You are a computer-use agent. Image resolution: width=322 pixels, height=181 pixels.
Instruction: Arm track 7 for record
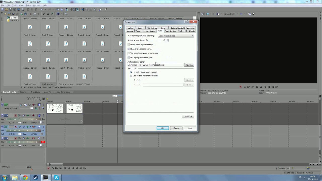pyautogui.click(x=16, y=115)
